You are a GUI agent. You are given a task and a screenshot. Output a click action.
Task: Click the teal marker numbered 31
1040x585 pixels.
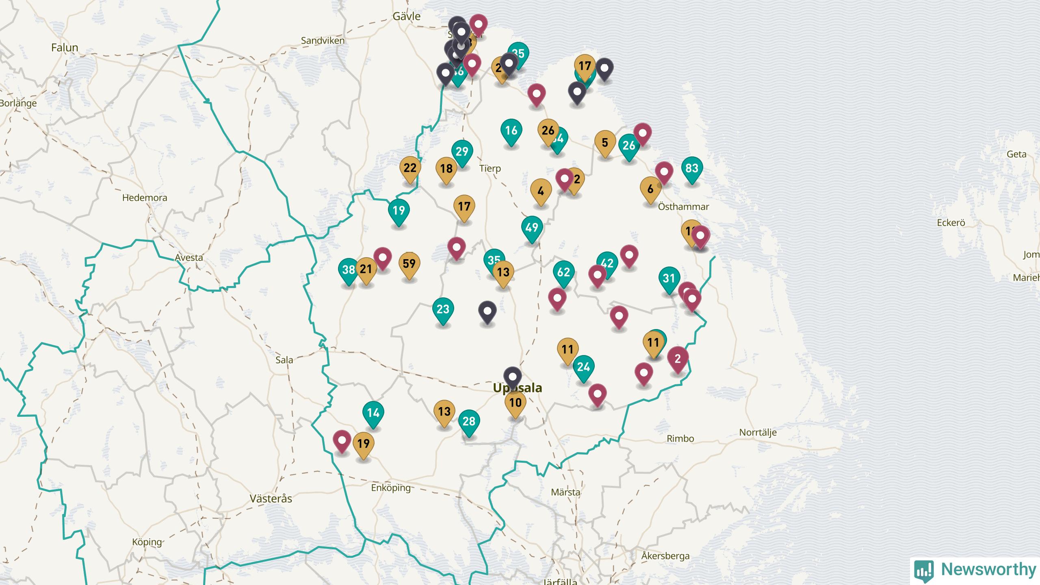pyautogui.click(x=669, y=279)
